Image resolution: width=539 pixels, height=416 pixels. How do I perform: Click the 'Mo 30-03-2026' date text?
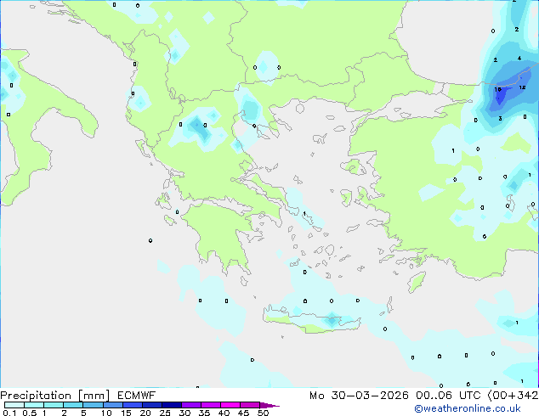pyautogui.click(x=359, y=396)
